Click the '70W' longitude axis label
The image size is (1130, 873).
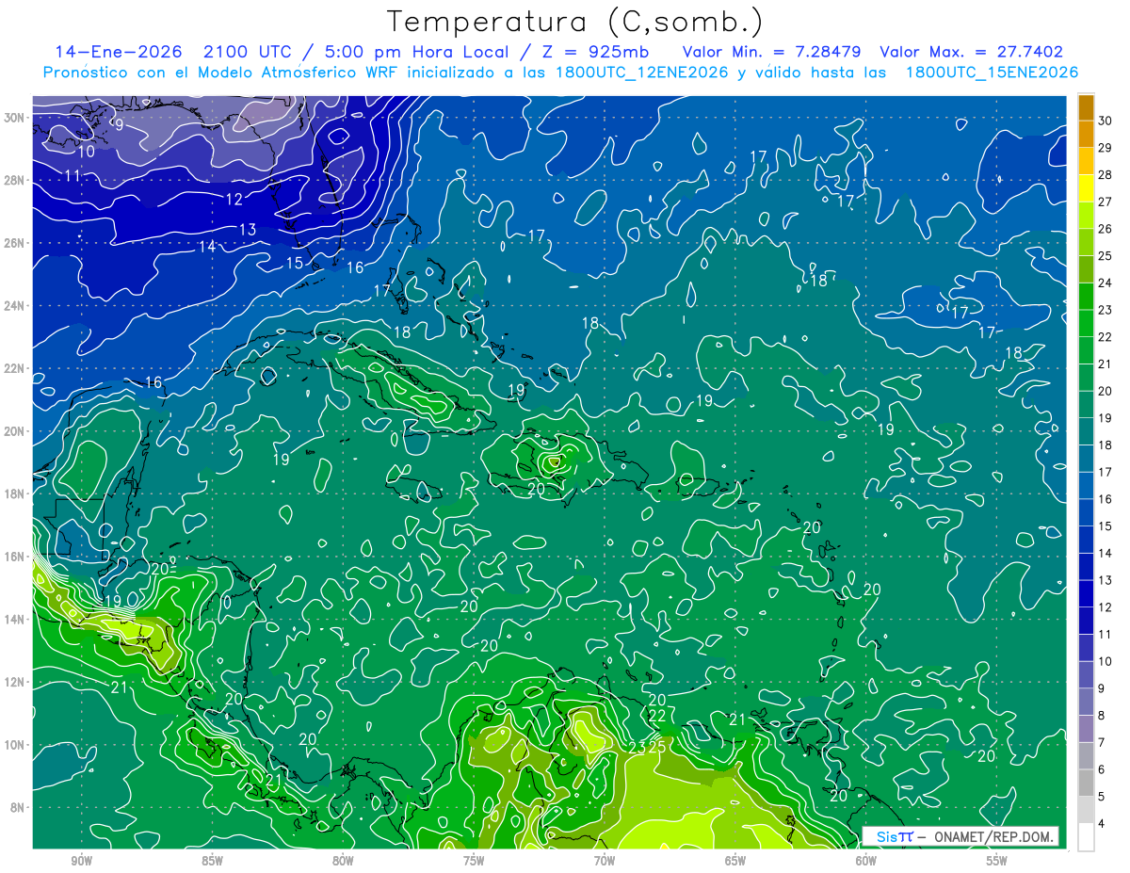point(605,861)
